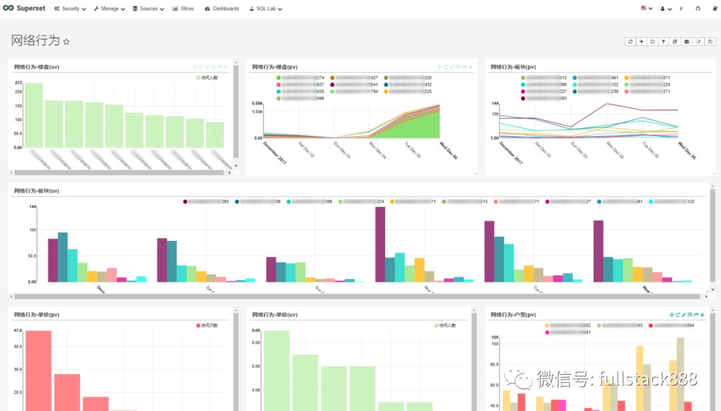The height and width of the screenshot is (411, 721).
Task: Toggle legend series ending 220 in 楼盘(pv)
Action: click(408, 77)
